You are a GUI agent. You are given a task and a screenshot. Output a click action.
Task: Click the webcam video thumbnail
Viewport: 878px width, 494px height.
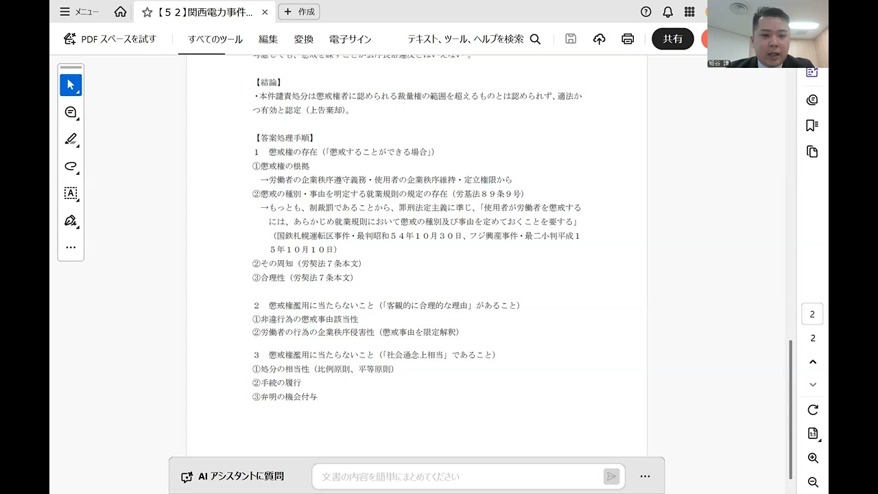click(768, 34)
